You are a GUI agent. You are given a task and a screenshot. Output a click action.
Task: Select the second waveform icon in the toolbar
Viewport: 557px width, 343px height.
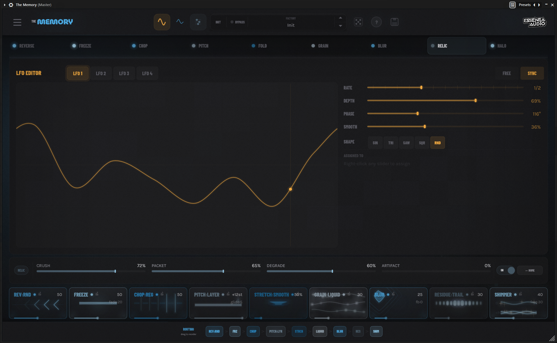[180, 22]
